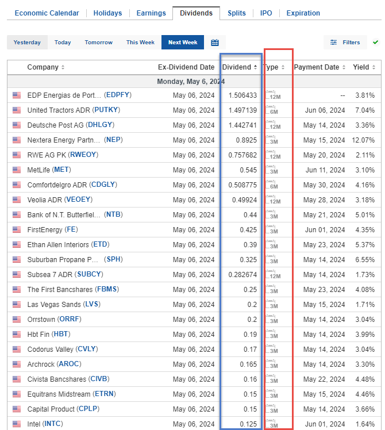
Task: Click the 12M type icon for RWEOY
Action: (x=273, y=155)
